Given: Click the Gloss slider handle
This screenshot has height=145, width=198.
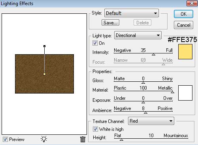Looking at the screenshot, I should 143,83.
